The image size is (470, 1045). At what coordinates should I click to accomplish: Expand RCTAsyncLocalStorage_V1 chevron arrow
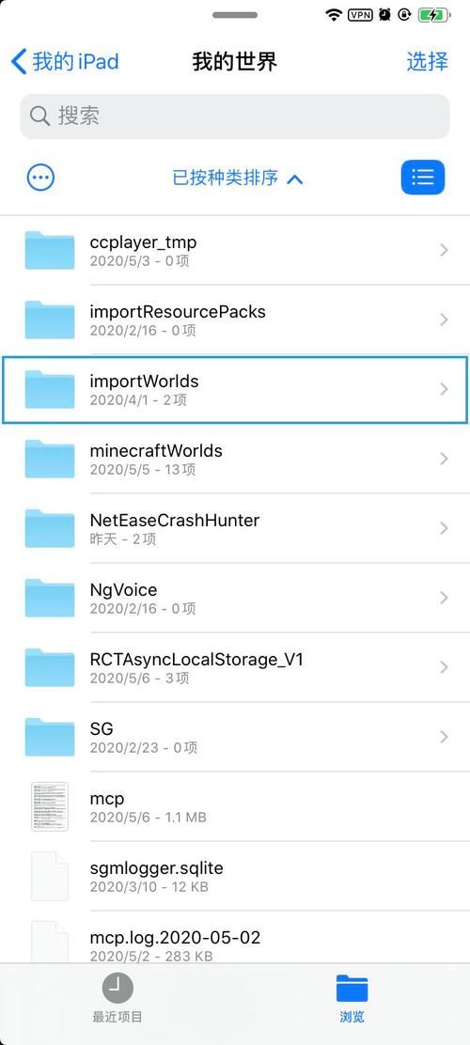(444, 667)
